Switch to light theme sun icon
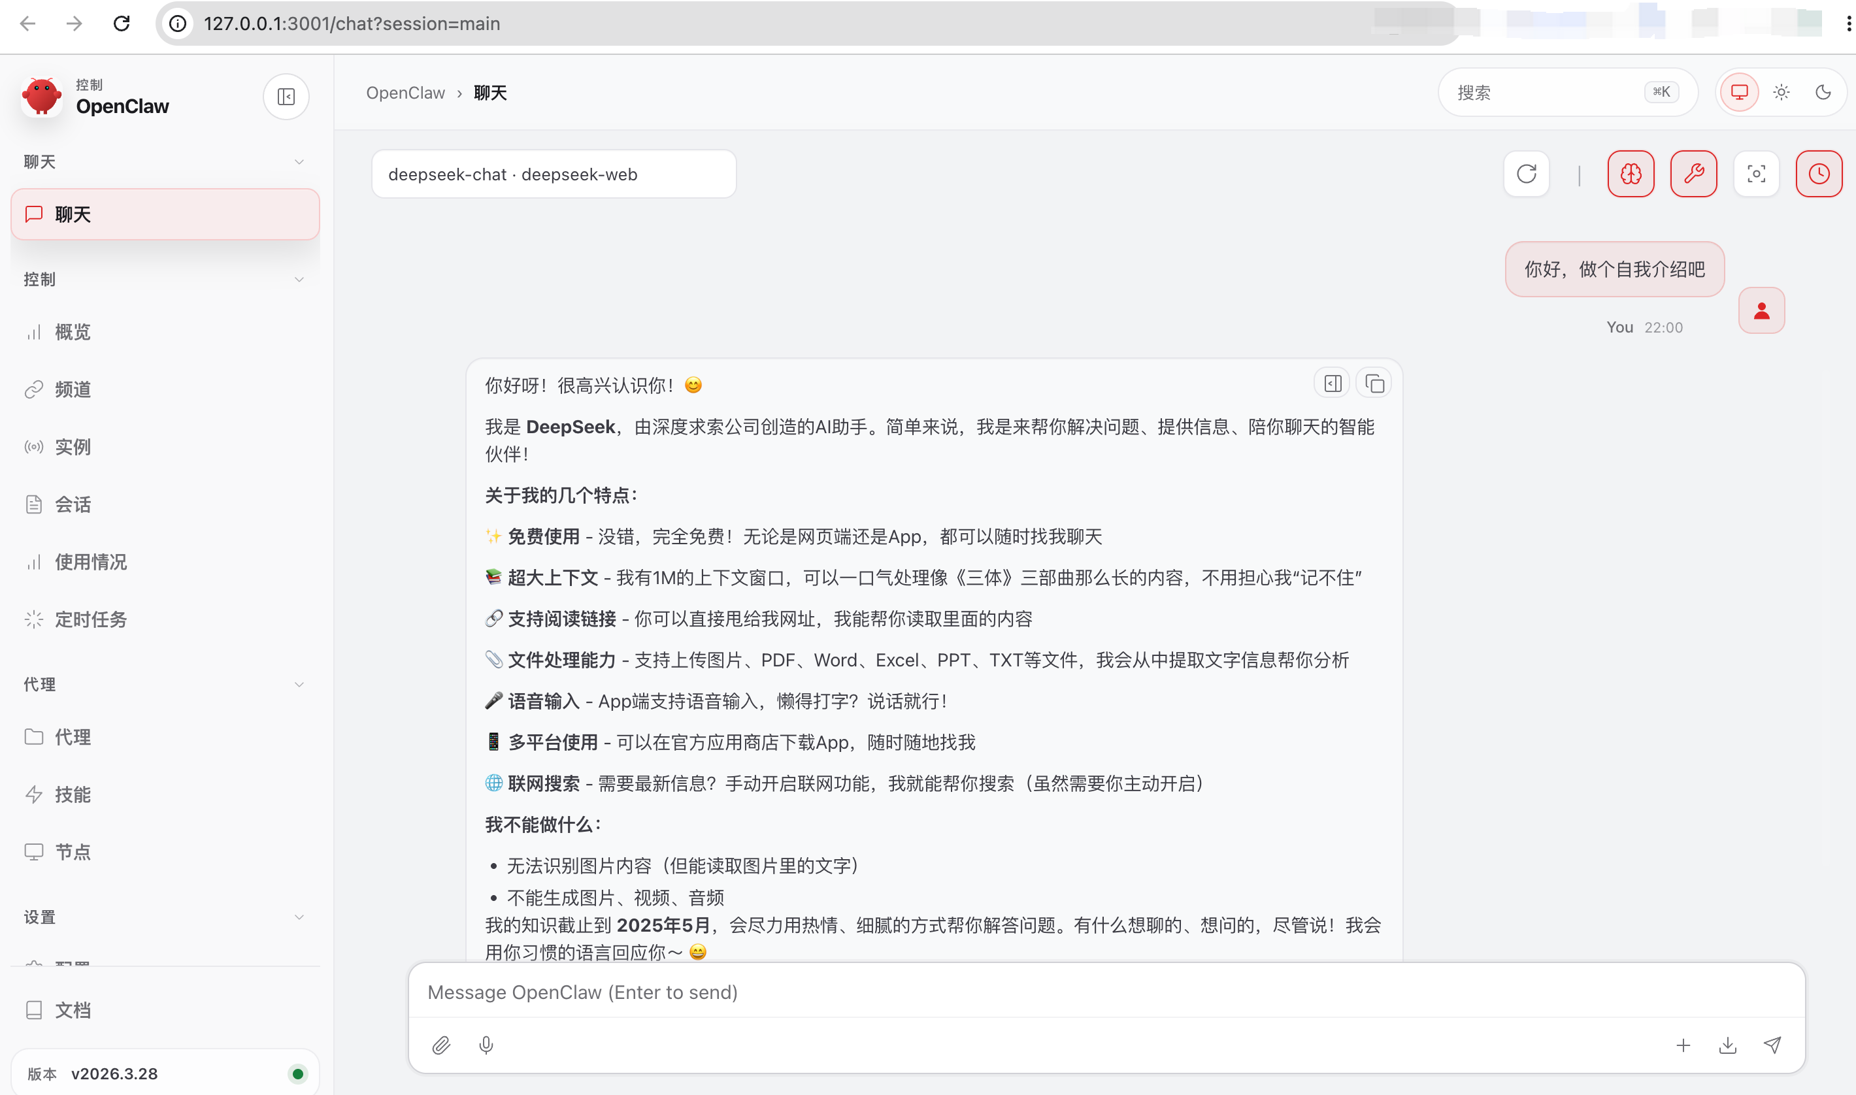 (1781, 92)
